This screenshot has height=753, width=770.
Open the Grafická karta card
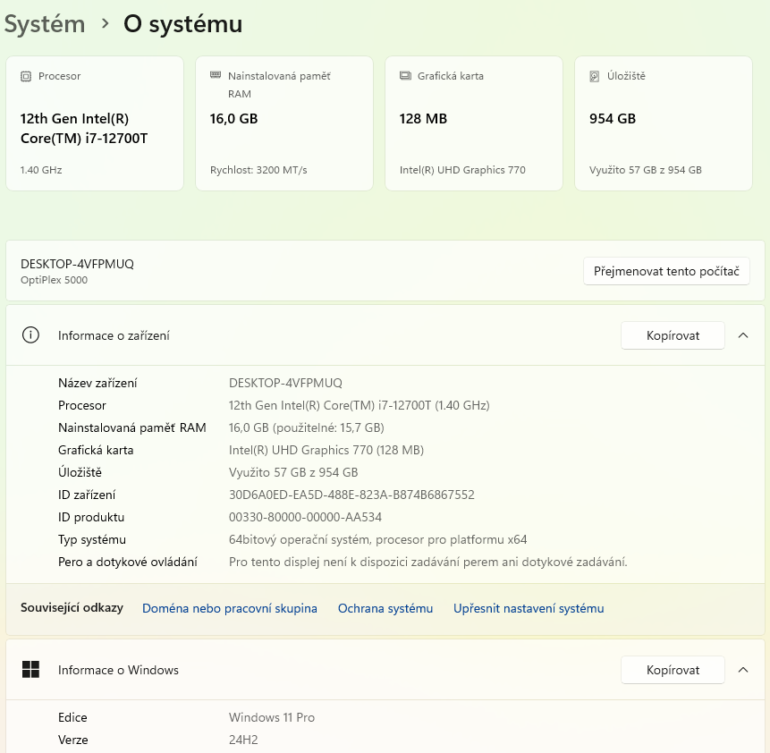pos(474,123)
